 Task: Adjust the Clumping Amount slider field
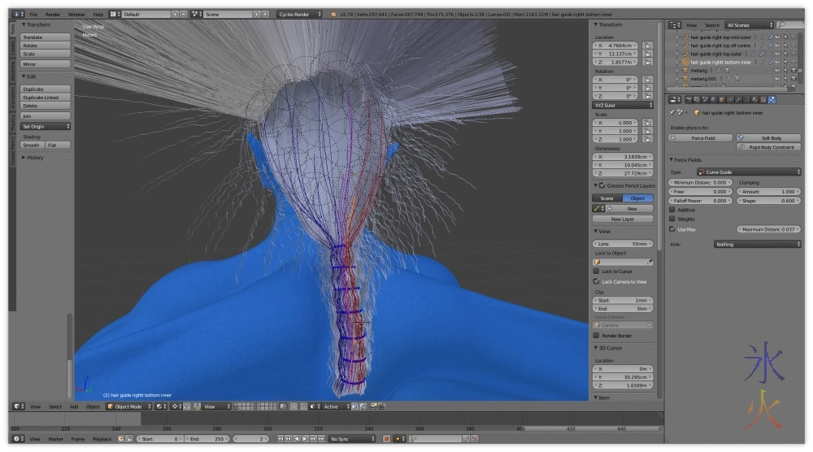[x=768, y=192]
